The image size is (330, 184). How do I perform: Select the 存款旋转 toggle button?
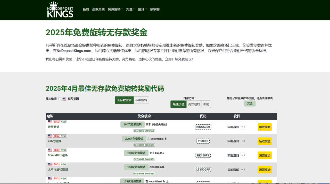coord(141,100)
